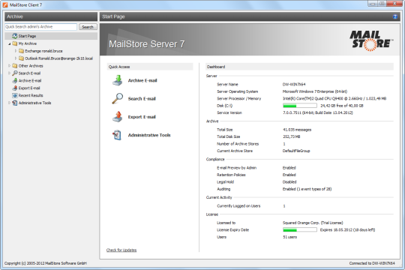Click the Exchange ronald.bruce folder icon
Screen dimensions: 405x270
click(x=22, y=51)
